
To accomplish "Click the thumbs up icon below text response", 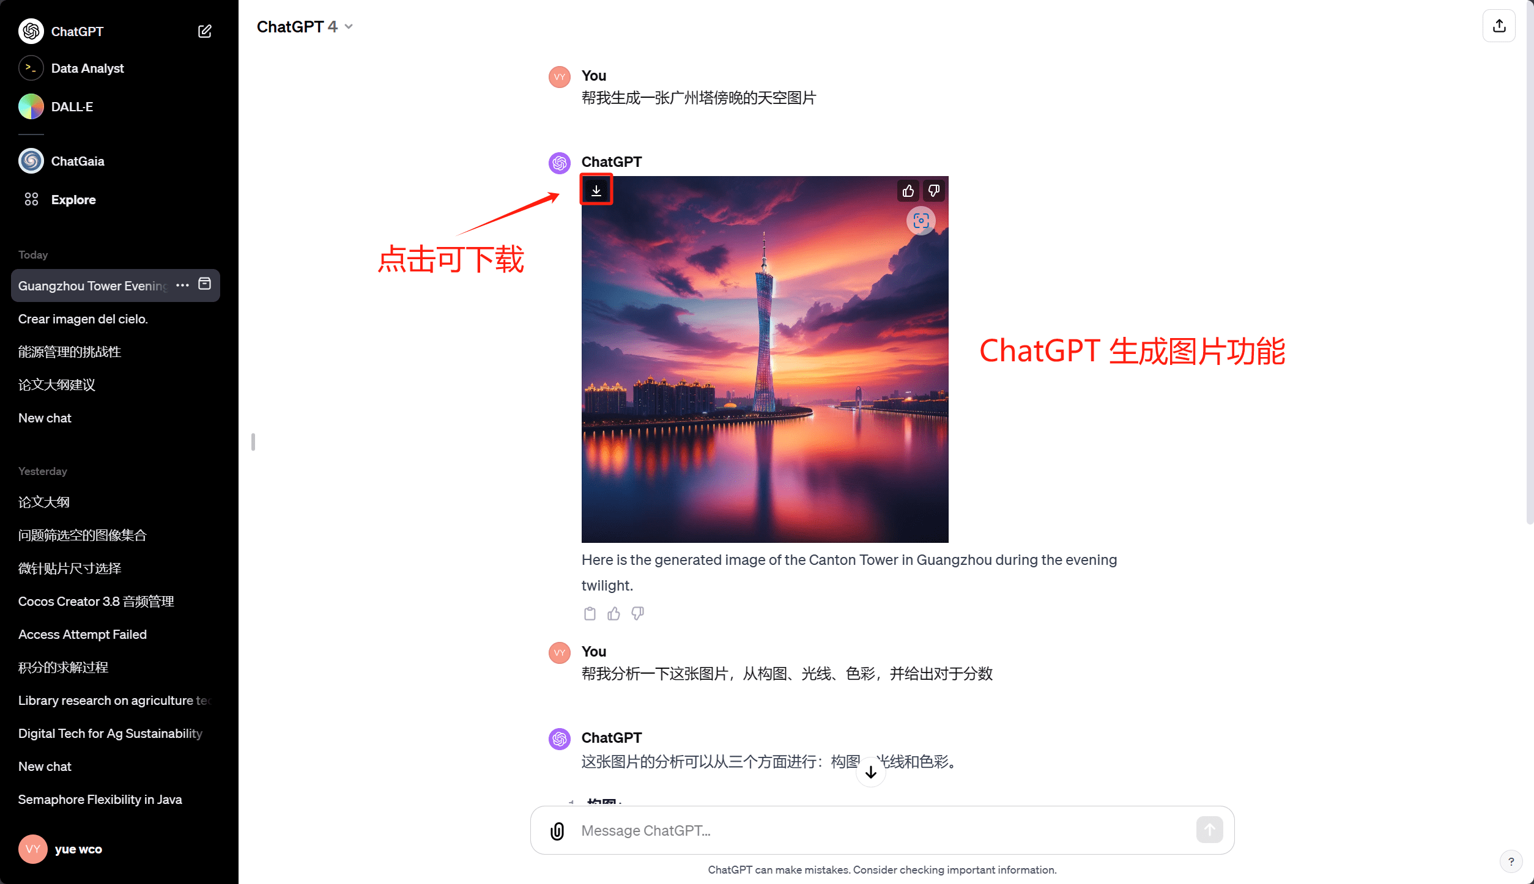I will click(x=613, y=613).
